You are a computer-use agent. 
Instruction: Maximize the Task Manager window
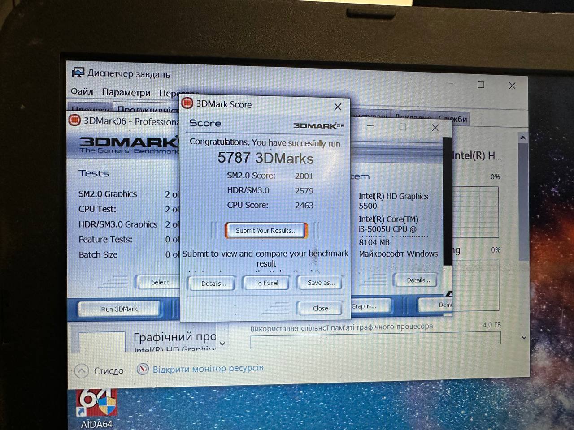(x=481, y=85)
